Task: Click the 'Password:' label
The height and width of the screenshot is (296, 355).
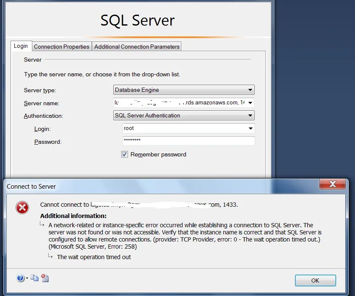Action: (48, 142)
